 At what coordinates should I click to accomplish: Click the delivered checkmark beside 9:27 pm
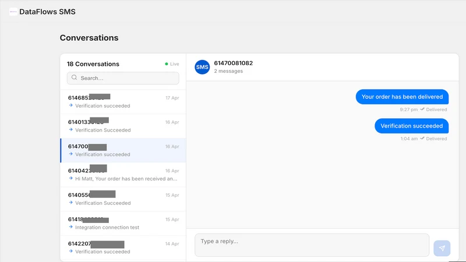[422, 109]
